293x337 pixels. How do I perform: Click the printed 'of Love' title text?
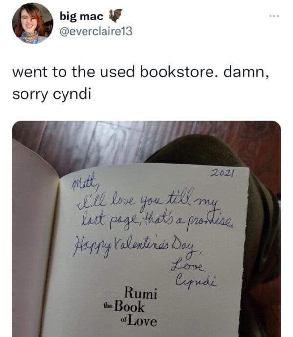pos(139,321)
